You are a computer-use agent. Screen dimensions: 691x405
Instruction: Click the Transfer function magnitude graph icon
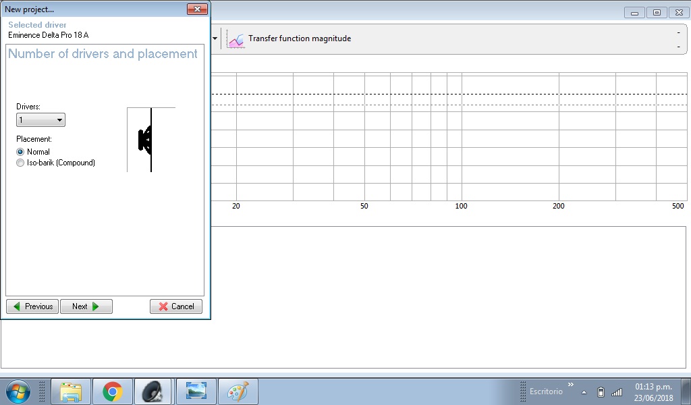(x=236, y=38)
